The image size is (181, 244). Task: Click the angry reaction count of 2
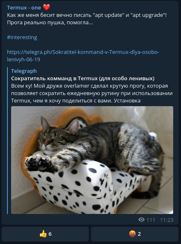[139, 234]
